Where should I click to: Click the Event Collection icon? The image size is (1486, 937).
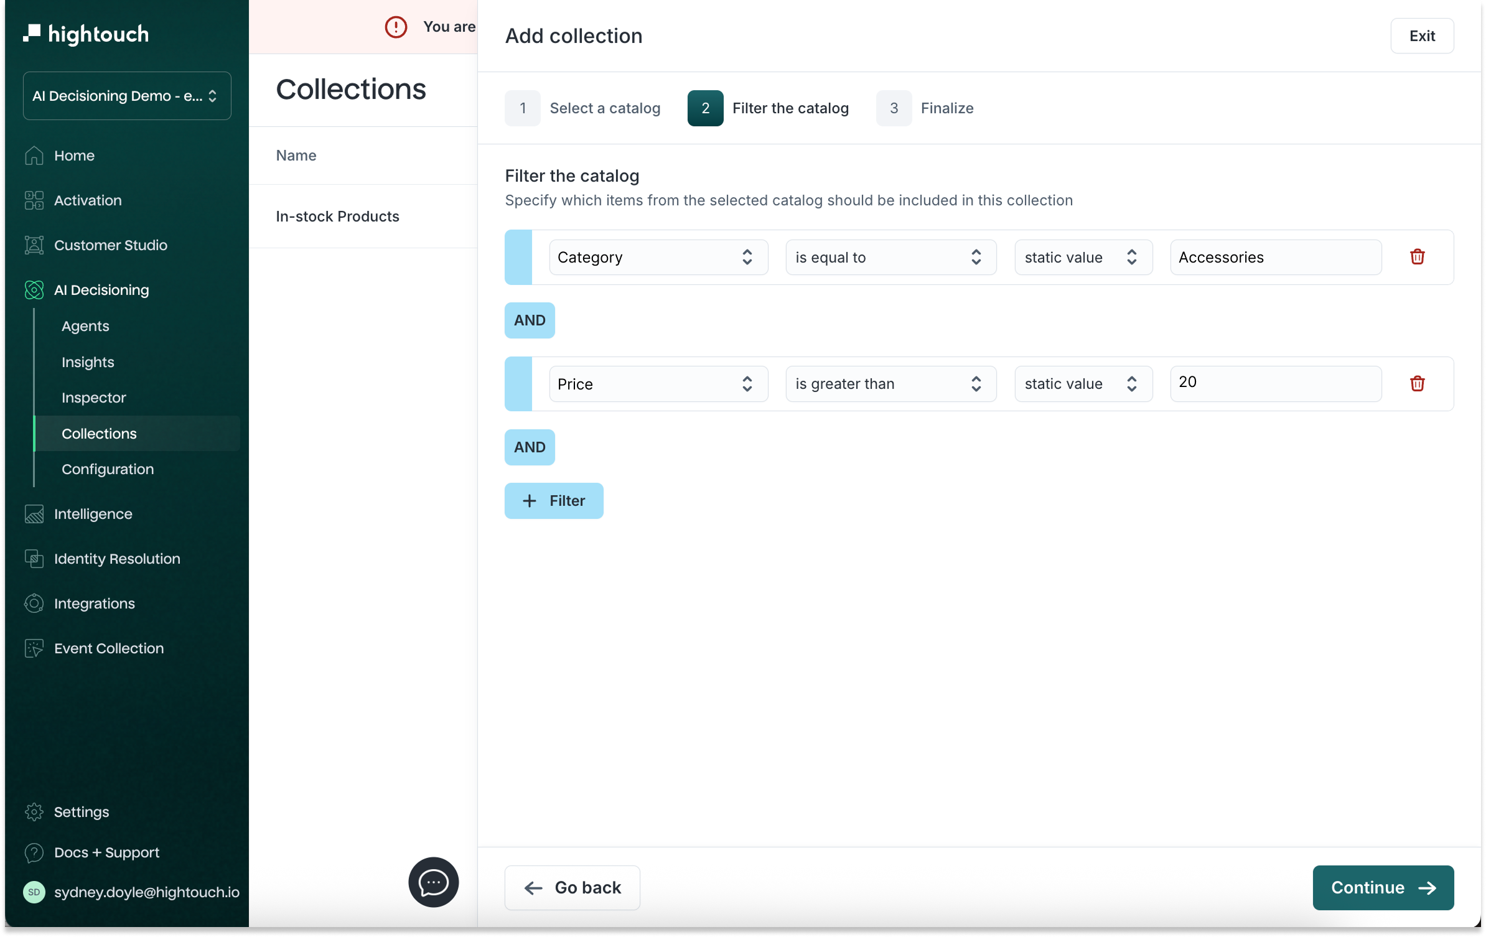pos(34,648)
